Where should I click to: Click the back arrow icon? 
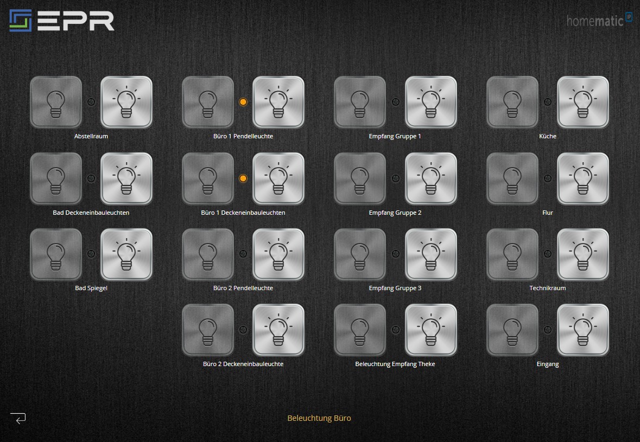pos(18,418)
